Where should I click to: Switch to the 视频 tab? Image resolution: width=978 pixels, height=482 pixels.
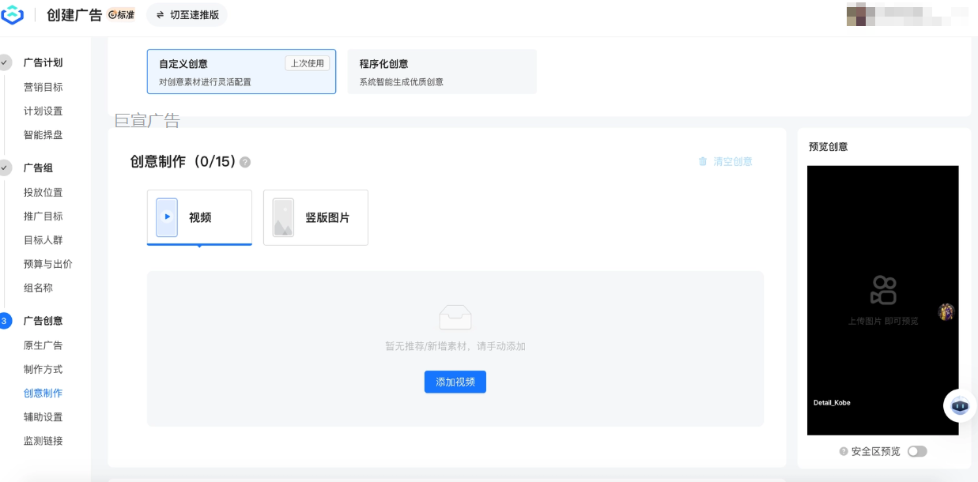coord(199,217)
